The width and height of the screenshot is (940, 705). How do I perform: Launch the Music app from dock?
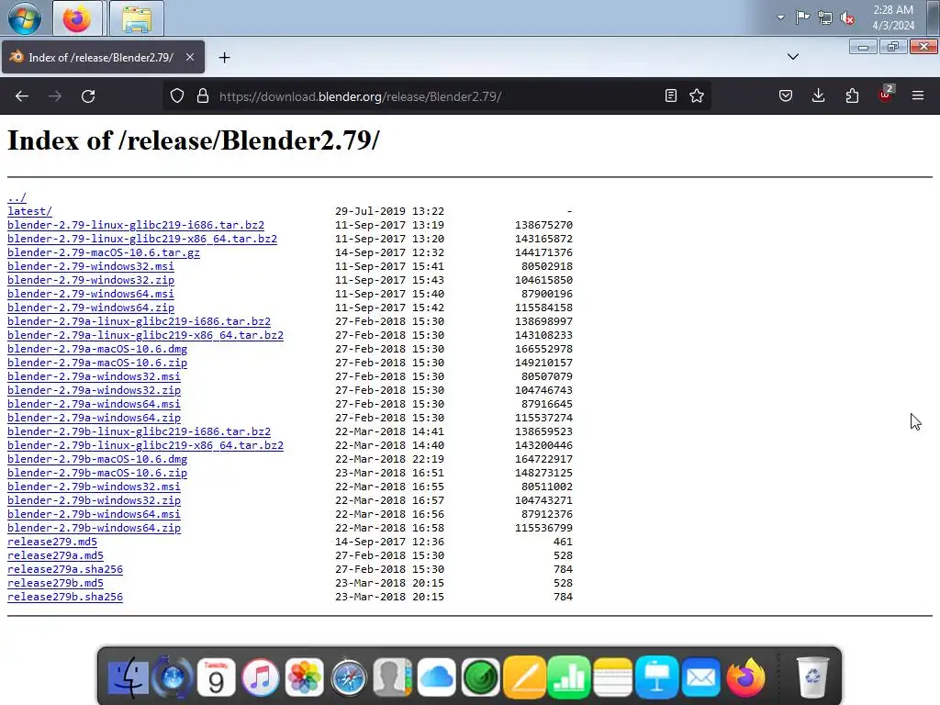[260, 678]
